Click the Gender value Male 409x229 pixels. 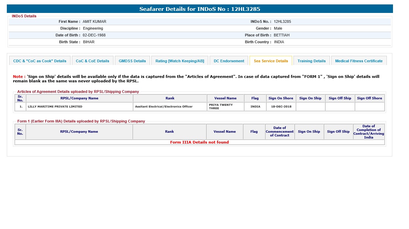(x=278, y=28)
